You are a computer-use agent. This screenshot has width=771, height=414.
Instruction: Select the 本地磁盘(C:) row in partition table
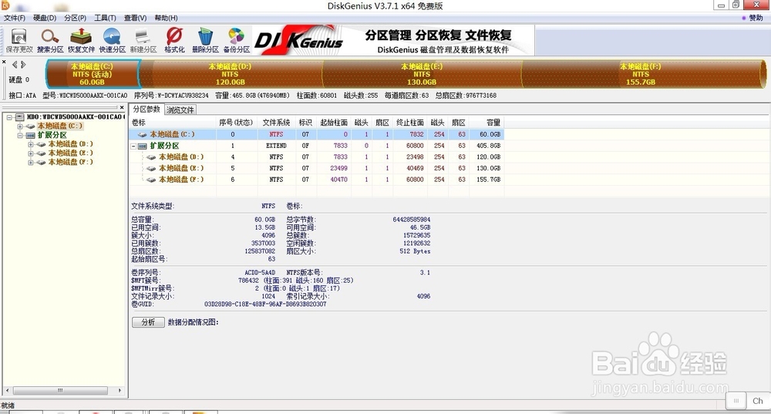click(x=317, y=134)
